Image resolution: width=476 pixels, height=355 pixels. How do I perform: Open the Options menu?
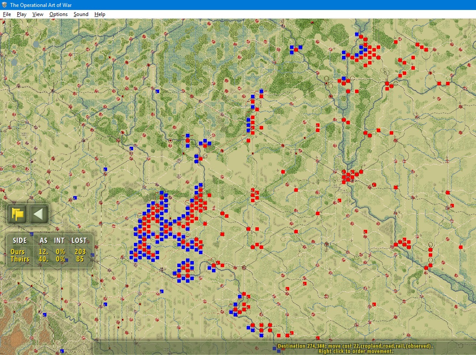point(58,14)
